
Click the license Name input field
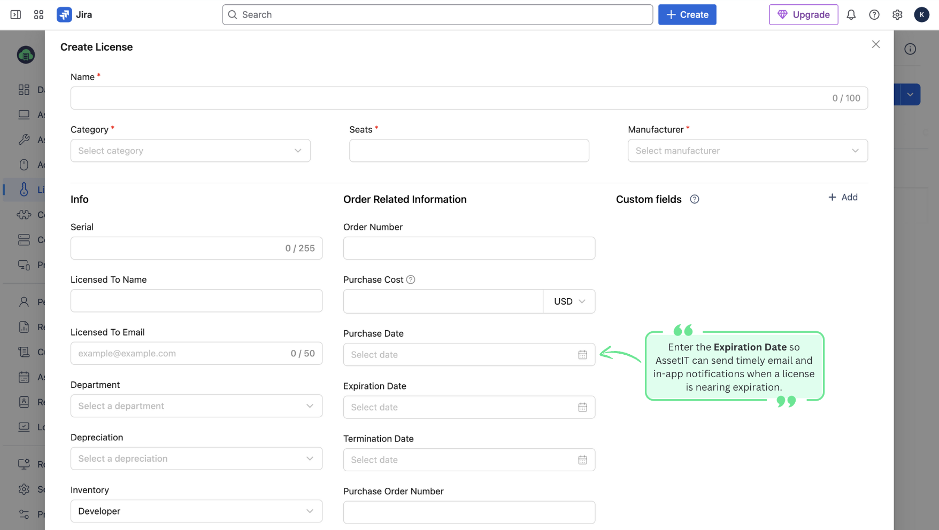[x=449, y=98]
